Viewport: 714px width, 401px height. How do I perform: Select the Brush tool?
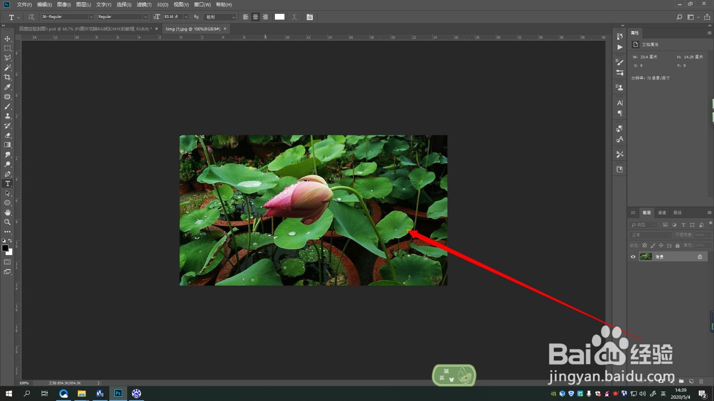(8, 106)
